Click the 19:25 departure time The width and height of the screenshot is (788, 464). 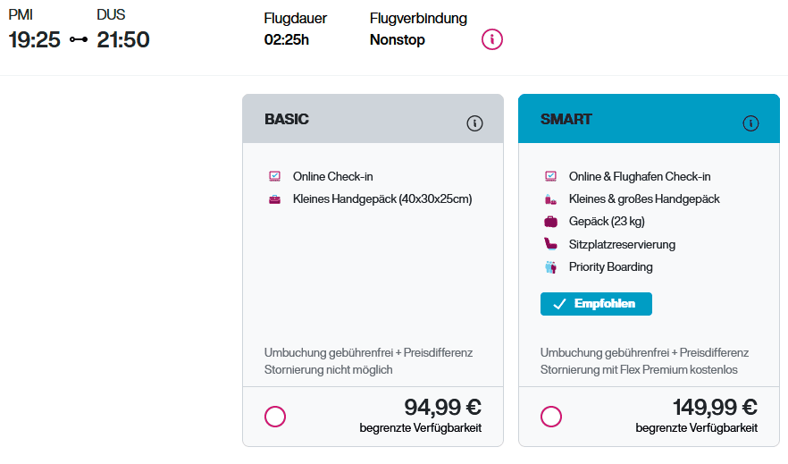tap(34, 39)
